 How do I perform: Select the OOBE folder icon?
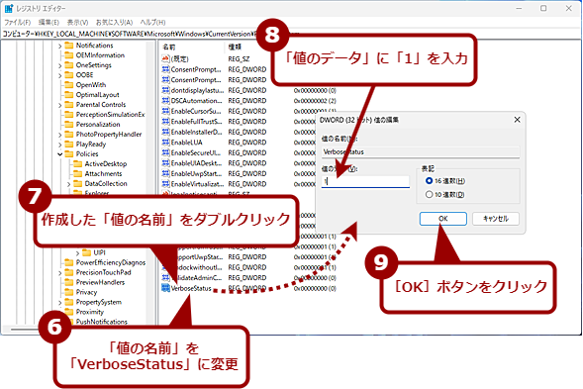point(68,75)
